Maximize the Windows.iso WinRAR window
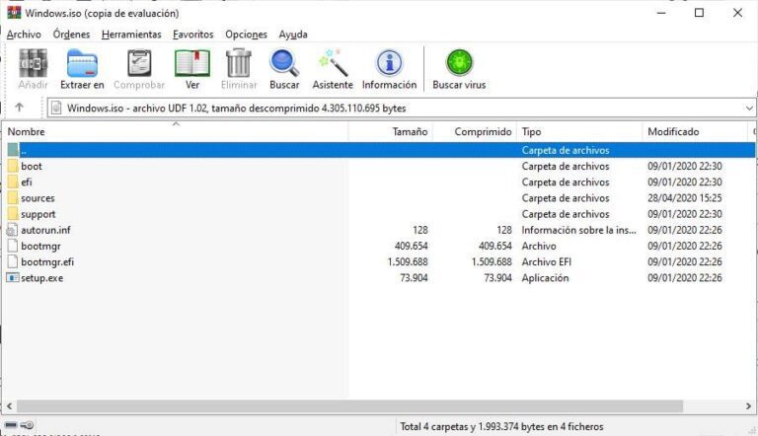This screenshot has height=436, width=758. (x=699, y=13)
